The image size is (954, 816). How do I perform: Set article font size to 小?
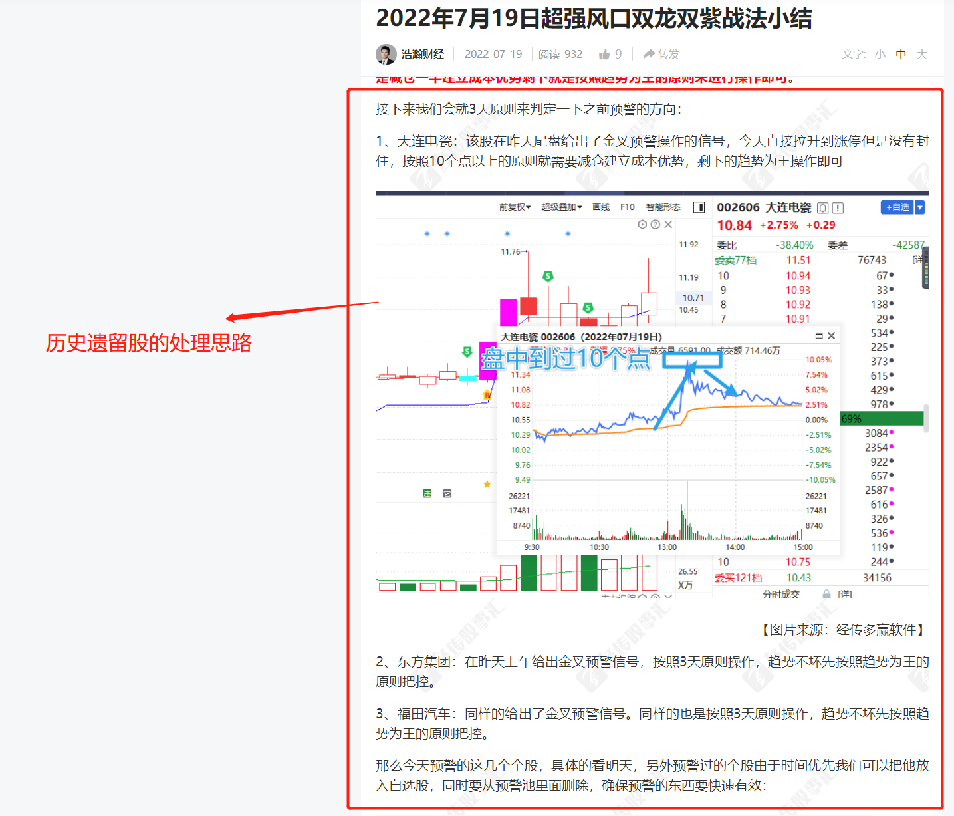point(880,55)
